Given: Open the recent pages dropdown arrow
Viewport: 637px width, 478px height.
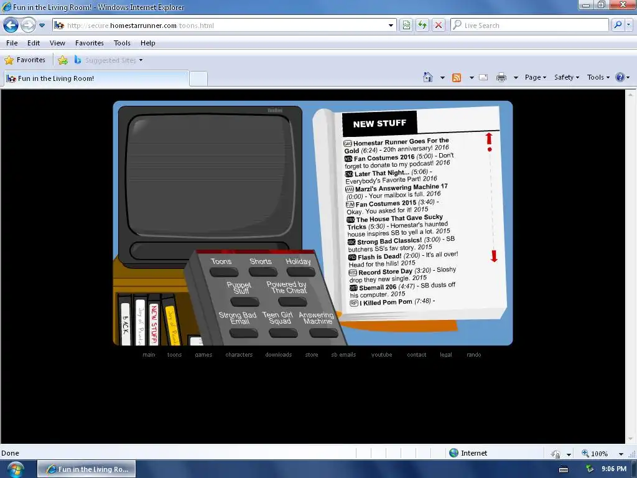Looking at the screenshot, I should (x=42, y=25).
